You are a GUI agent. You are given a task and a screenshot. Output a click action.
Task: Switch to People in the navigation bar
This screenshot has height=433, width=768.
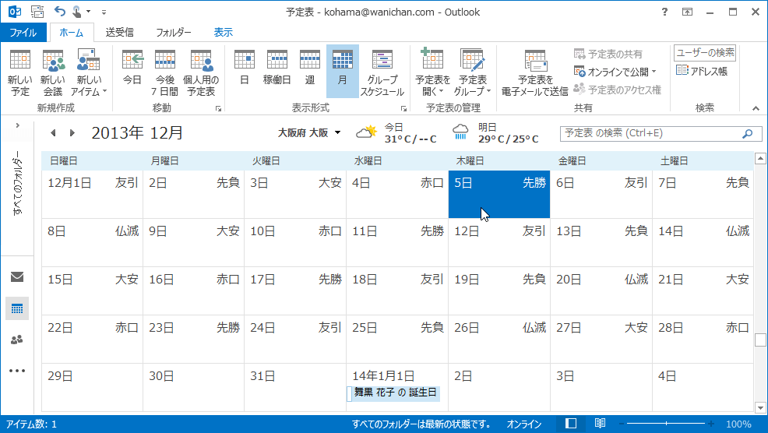[x=17, y=340]
